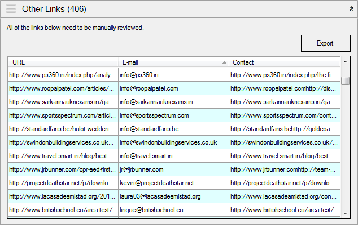Select the jr@jrbunner.com email cell

pyautogui.click(x=173, y=169)
